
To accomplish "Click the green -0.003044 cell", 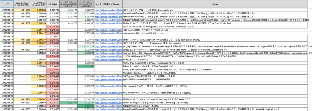I will (86, 53).
